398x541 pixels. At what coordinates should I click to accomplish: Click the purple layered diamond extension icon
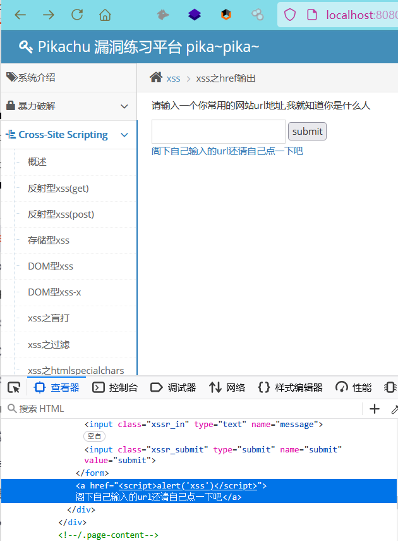pos(195,15)
